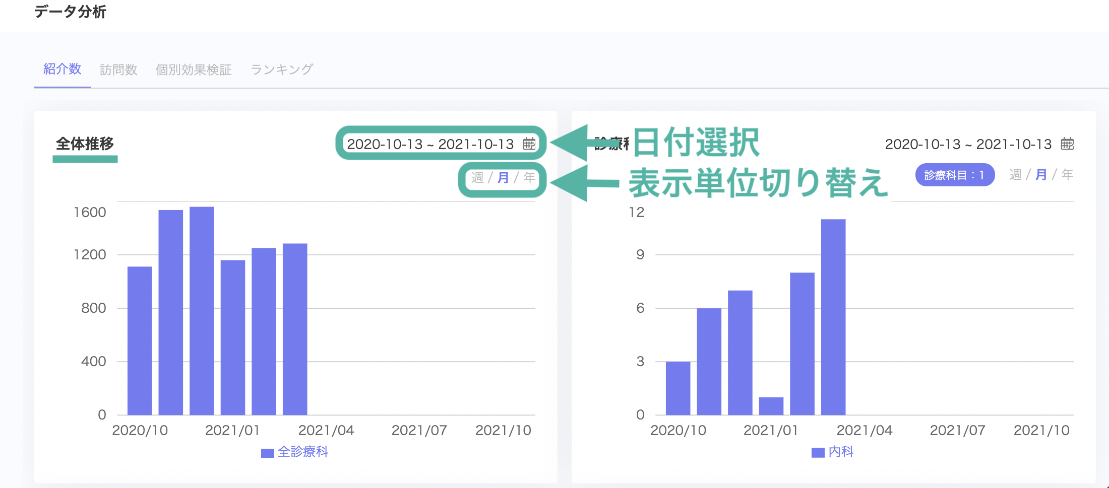Open the 診療科目：1 filter button
Viewport: 1109px width, 488px height.
(955, 175)
